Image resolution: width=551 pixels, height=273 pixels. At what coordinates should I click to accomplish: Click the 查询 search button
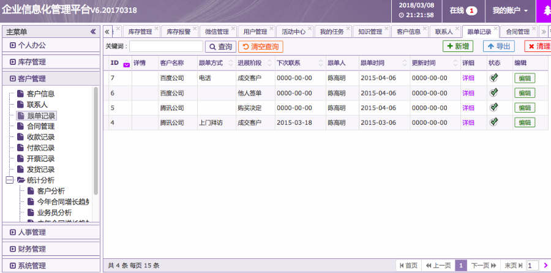click(220, 47)
